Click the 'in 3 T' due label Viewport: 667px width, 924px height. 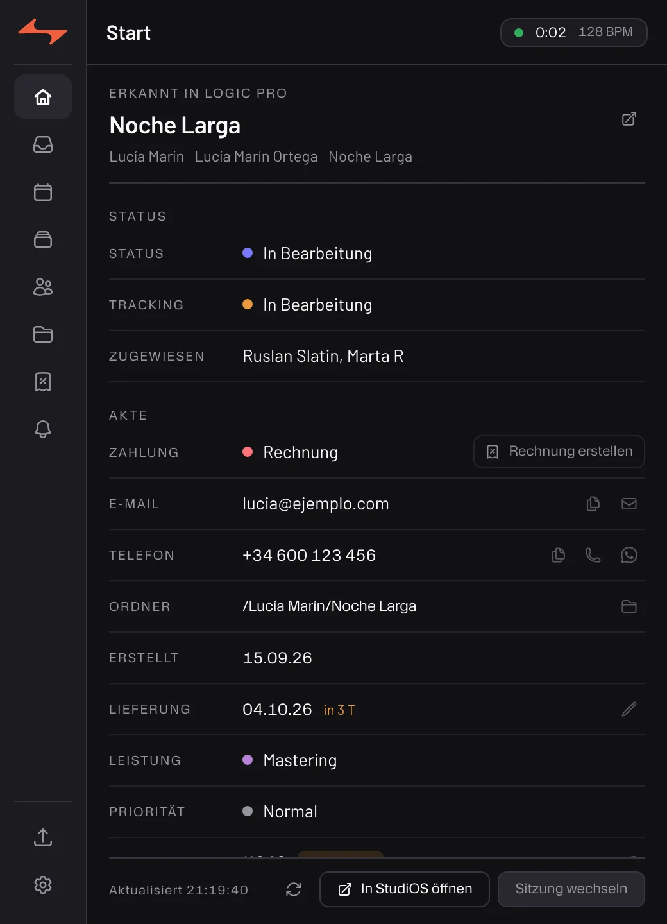[339, 710]
